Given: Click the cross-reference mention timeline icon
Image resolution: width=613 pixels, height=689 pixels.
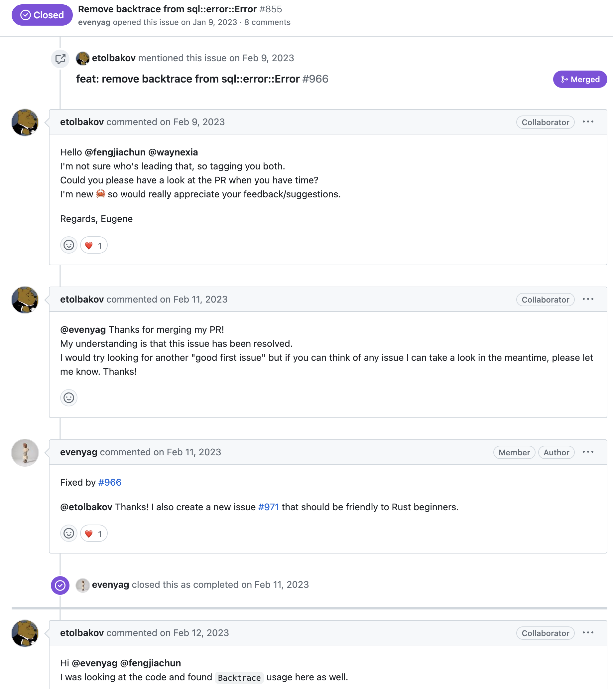Looking at the screenshot, I should [60, 59].
